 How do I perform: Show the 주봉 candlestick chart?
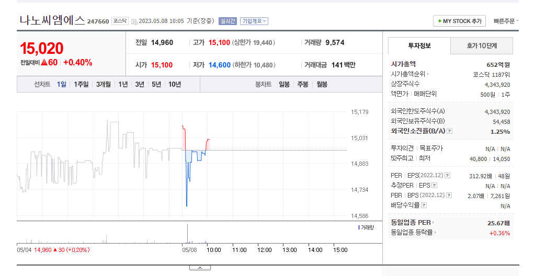(x=303, y=84)
